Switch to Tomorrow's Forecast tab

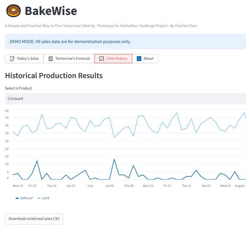(69, 59)
